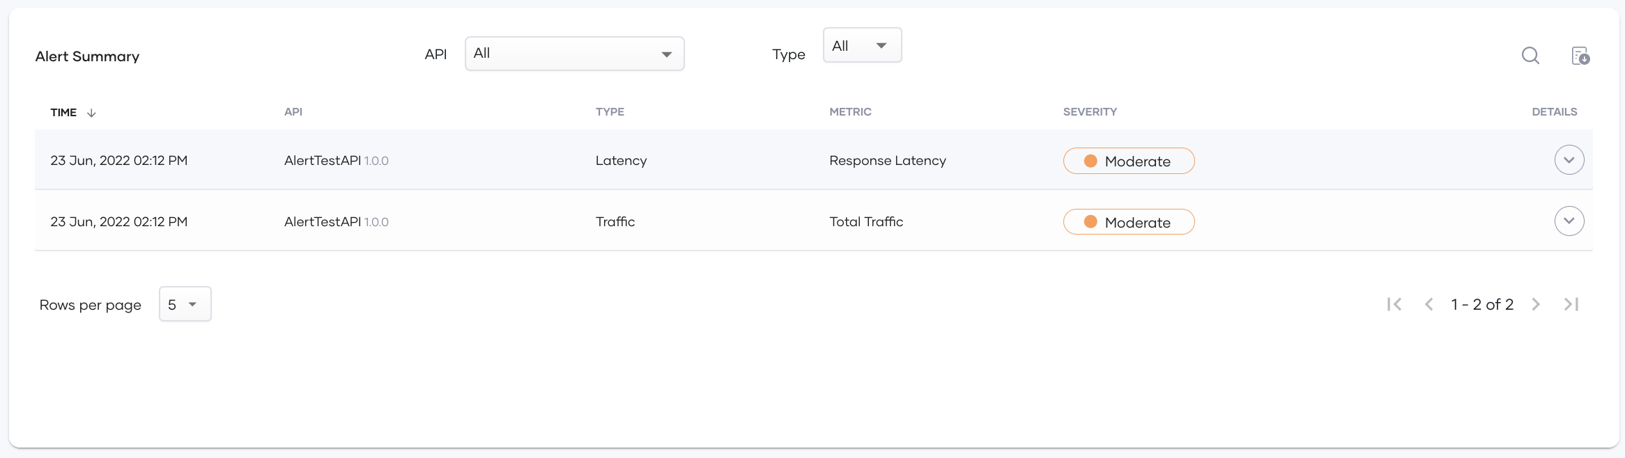Viewport: 1625px width, 458px height.
Task: Select the AlertTestAPI name in the Latency row
Action: coord(323,161)
